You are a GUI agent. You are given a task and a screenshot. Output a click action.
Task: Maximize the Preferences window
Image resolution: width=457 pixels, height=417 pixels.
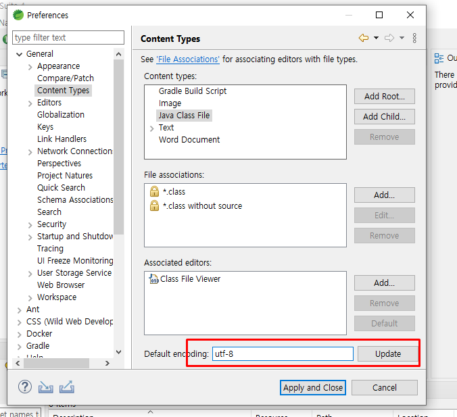point(379,15)
